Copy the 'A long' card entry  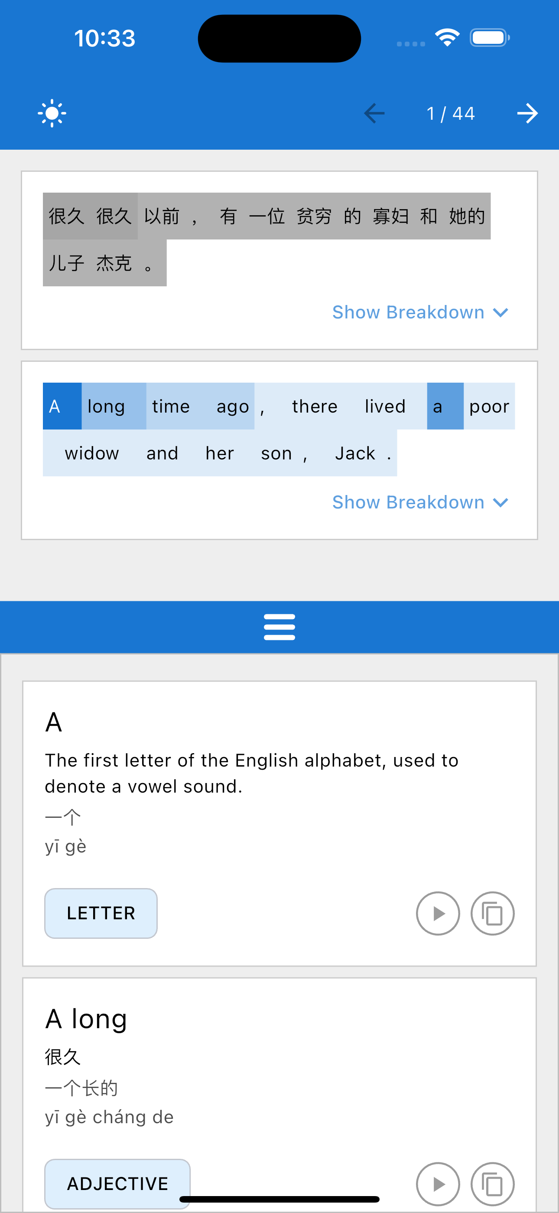492,1183
